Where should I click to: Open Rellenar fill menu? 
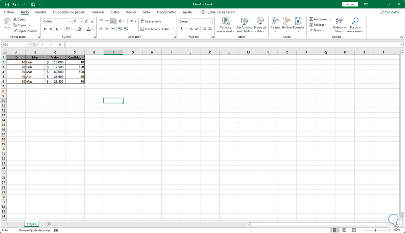click(318, 25)
